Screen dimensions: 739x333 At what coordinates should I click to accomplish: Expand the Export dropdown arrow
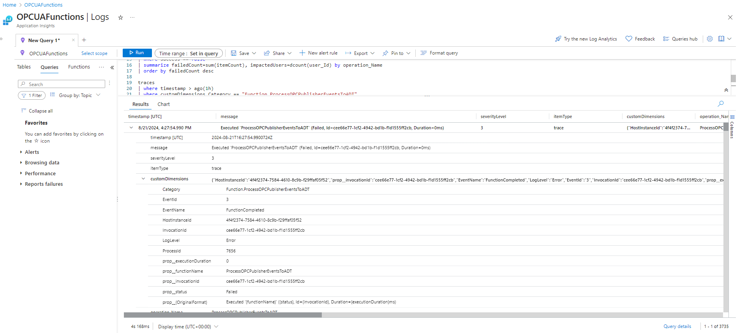pos(372,53)
